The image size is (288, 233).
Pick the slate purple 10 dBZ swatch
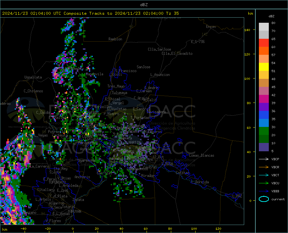click(264, 147)
